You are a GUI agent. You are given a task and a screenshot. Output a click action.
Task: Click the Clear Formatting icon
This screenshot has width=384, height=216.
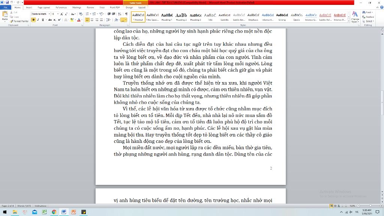coord(81,14)
